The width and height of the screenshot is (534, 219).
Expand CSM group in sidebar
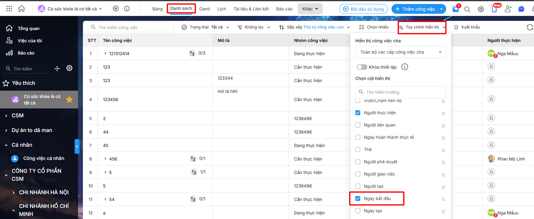point(6,115)
